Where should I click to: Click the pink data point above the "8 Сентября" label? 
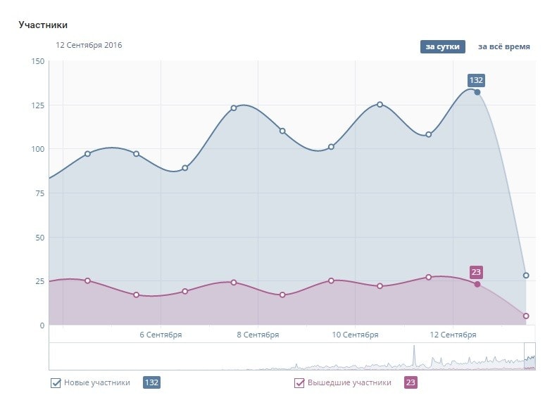(234, 283)
